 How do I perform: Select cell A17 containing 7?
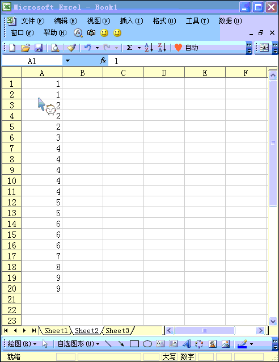pyautogui.click(x=42, y=256)
